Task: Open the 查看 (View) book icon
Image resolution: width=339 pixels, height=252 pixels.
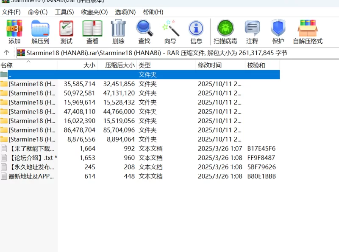Action: click(x=92, y=28)
